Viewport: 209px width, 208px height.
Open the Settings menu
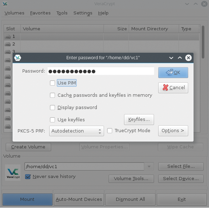(83, 13)
